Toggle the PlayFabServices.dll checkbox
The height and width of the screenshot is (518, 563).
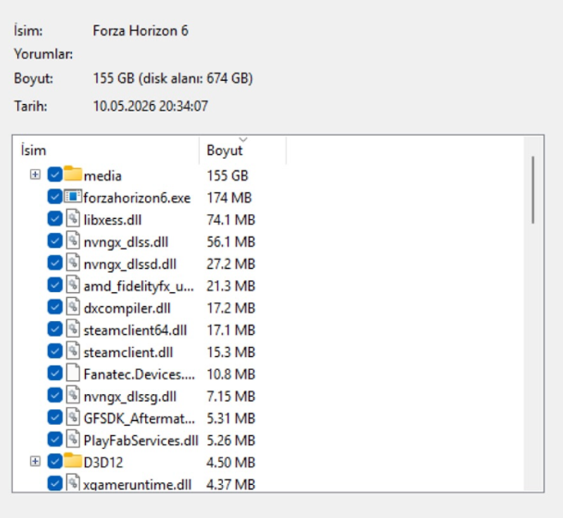[55, 439]
